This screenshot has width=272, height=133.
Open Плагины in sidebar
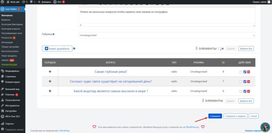click(x=9, y=95)
